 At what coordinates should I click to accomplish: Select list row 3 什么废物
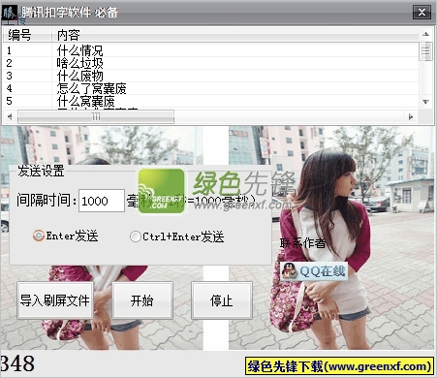coord(210,76)
